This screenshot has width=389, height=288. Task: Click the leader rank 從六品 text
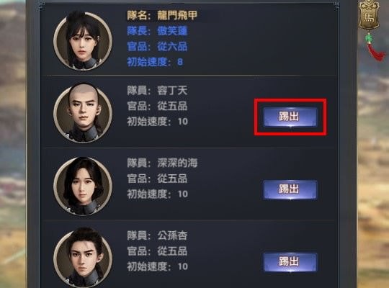(172, 46)
